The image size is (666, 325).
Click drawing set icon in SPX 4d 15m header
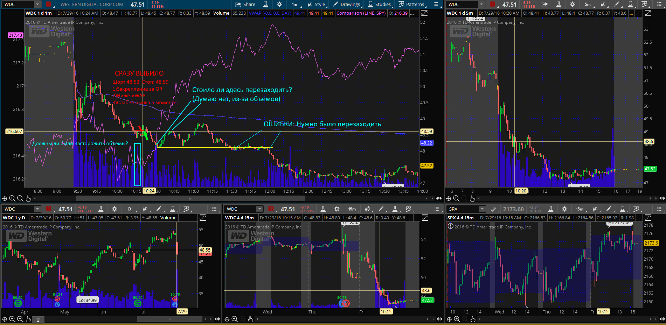coord(648,218)
